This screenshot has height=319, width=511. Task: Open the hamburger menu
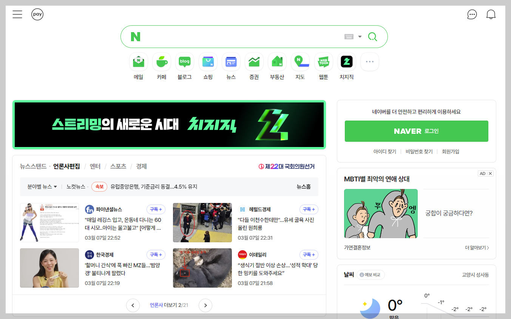point(17,15)
